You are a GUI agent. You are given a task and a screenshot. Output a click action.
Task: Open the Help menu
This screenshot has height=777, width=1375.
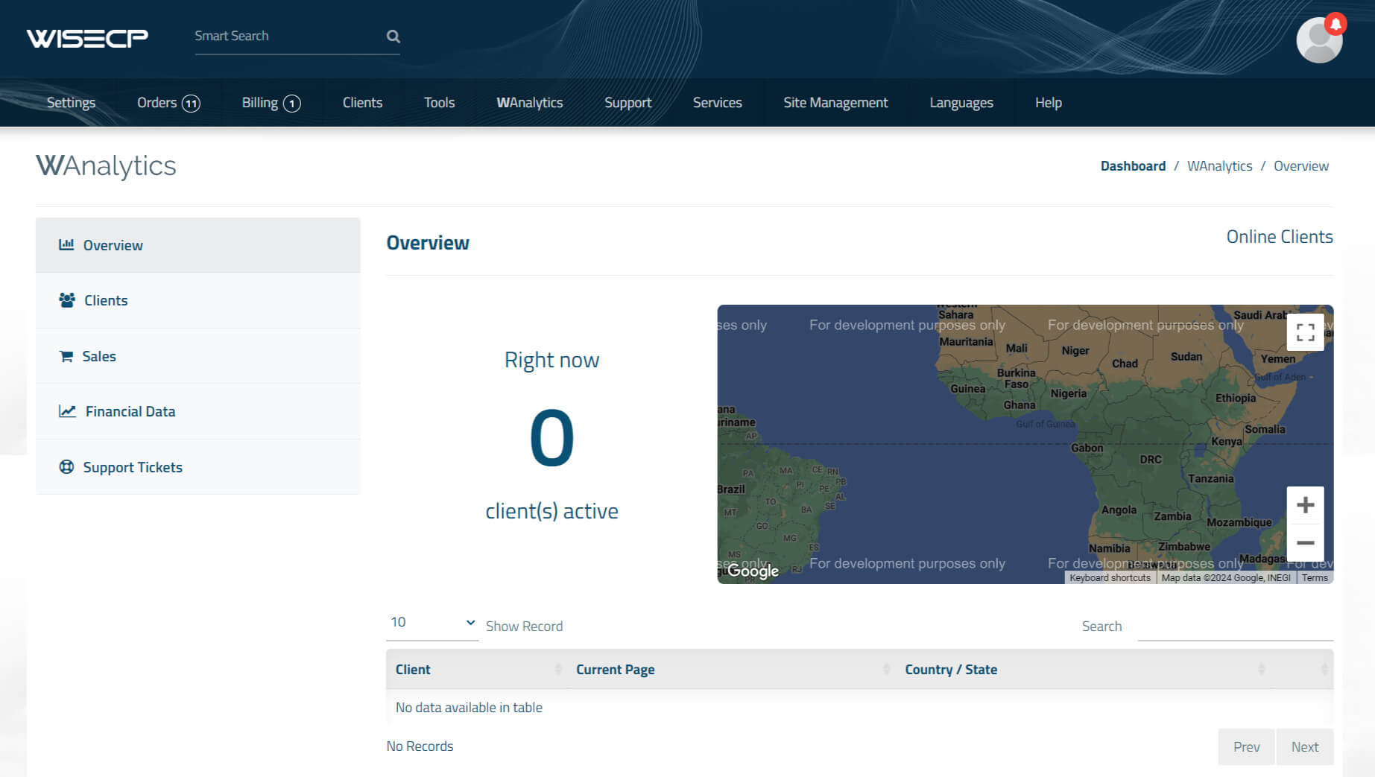coord(1048,103)
